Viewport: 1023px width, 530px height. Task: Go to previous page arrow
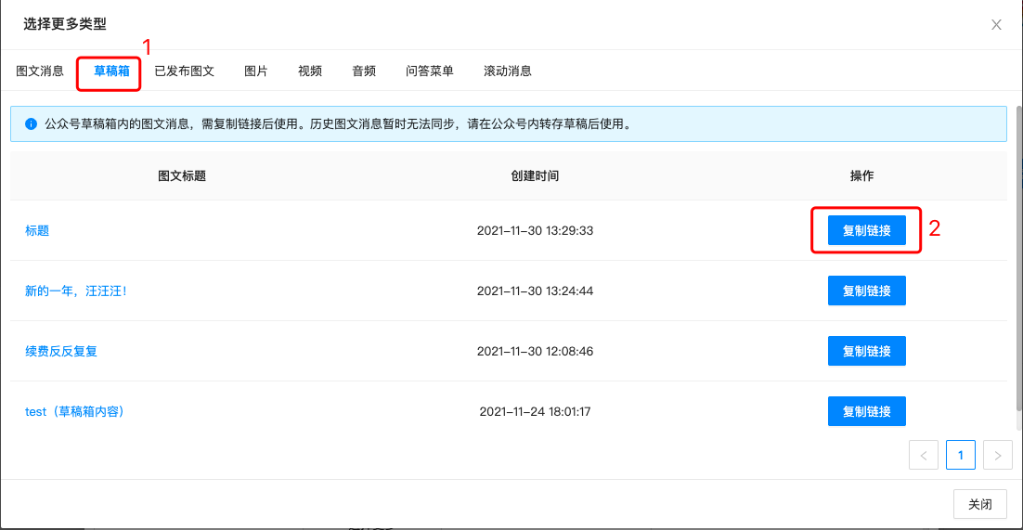pos(923,455)
